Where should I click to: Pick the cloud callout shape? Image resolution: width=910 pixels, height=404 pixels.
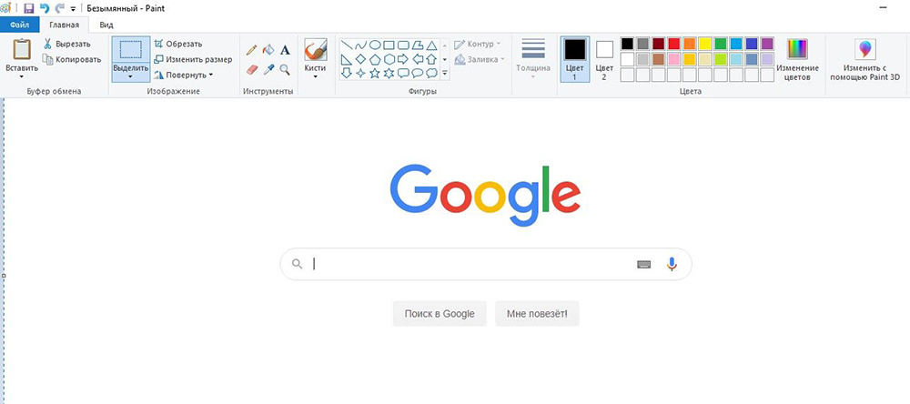pyautogui.click(x=431, y=73)
